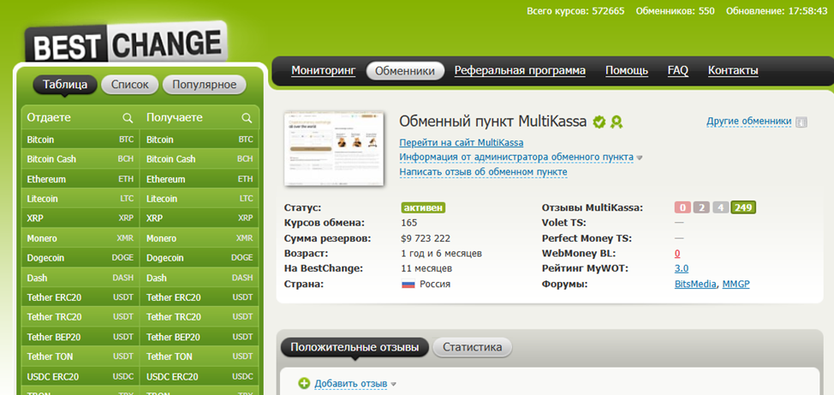Select Tether BEP20 in the Отдаете column
834x395 pixels.
click(80, 337)
